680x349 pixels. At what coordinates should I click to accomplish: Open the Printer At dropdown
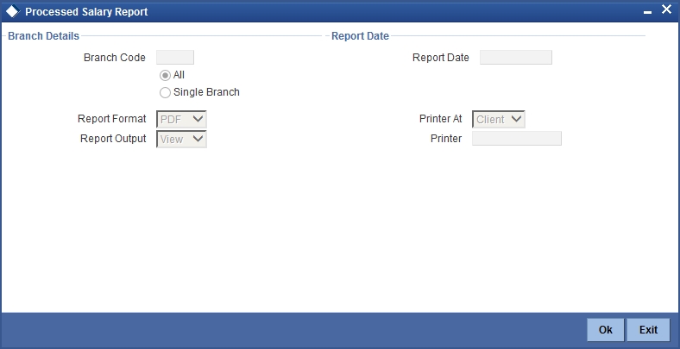[x=498, y=119]
